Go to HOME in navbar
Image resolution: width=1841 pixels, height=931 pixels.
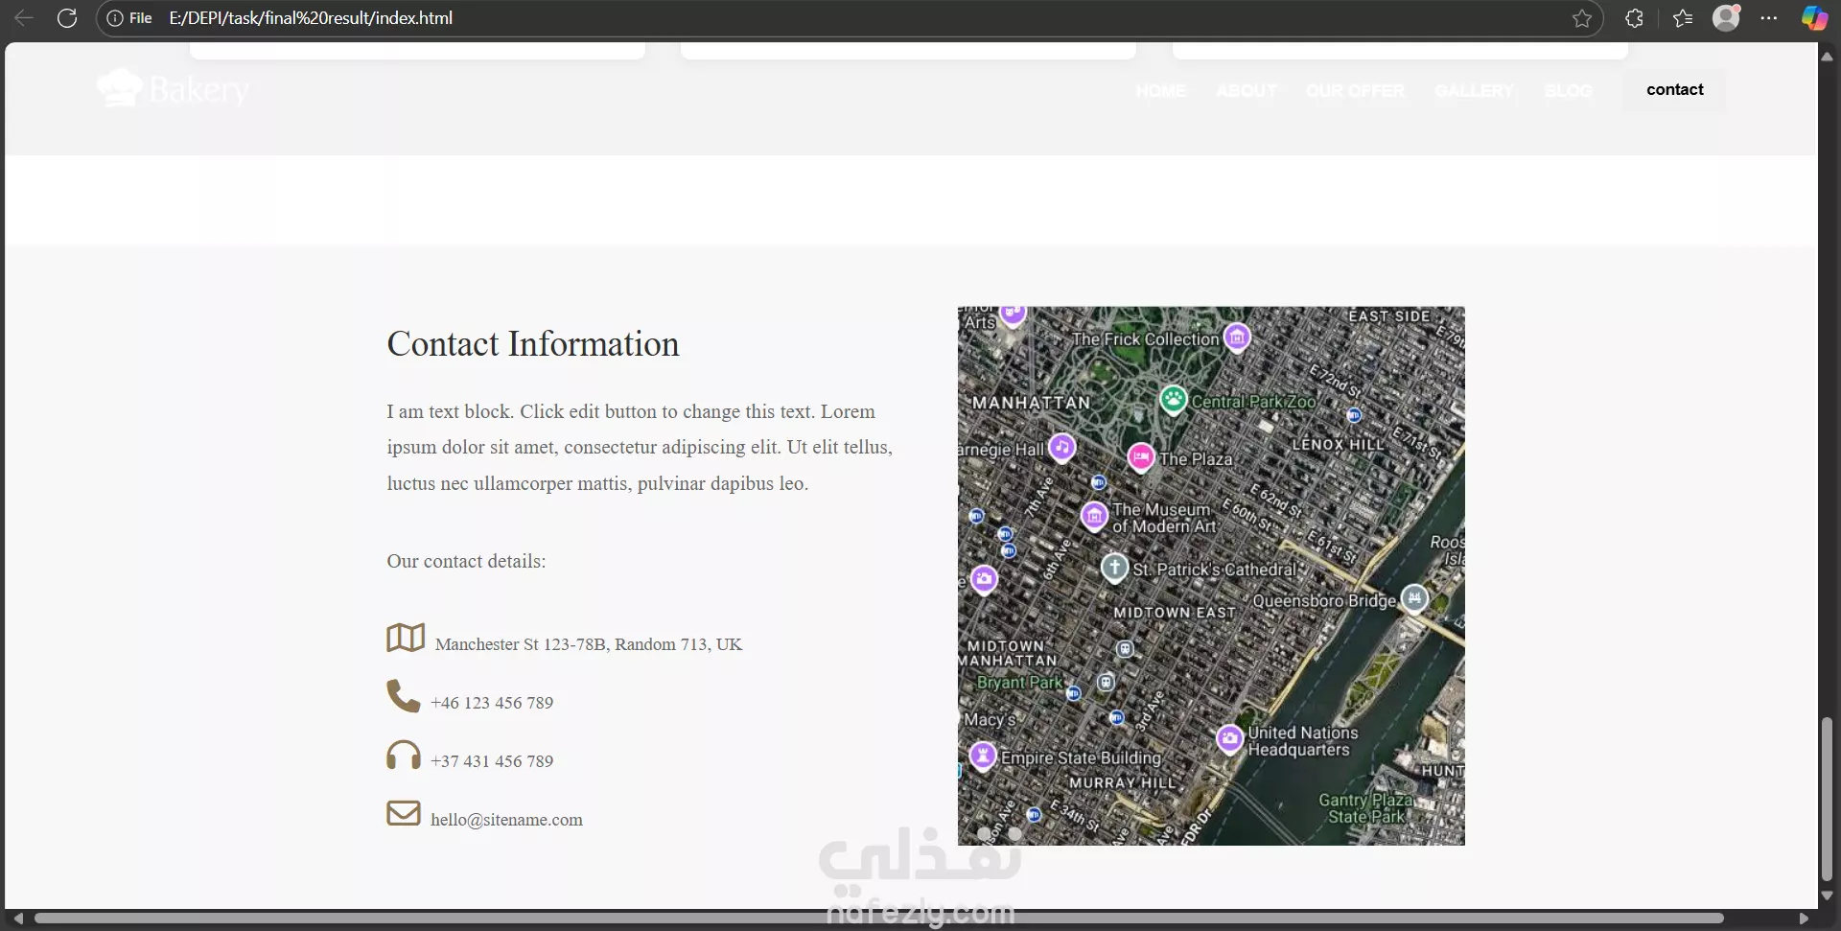point(1160,91)
